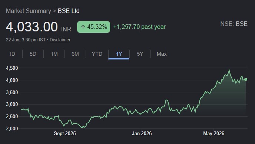Click the current price dot on chart
The height and width of the screenshot is (144, 255).
[x=246, y=79]
